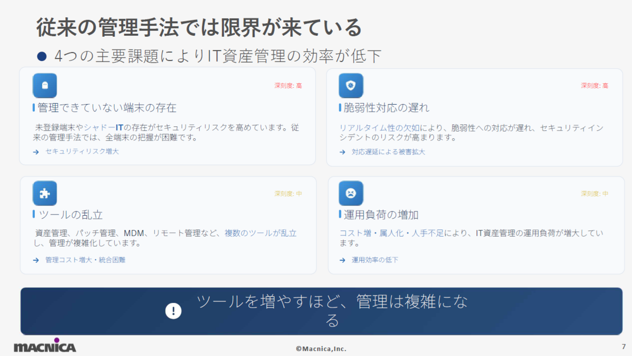Click the slide page number 7
Viewport: 632px width, 356px height.
pyautogui.click(x=624, y=347)
